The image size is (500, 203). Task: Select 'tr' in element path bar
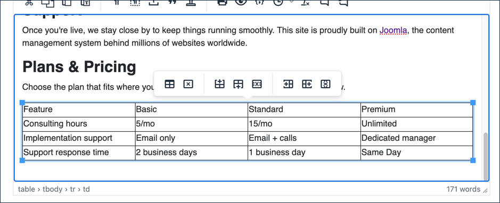(73, 189)
